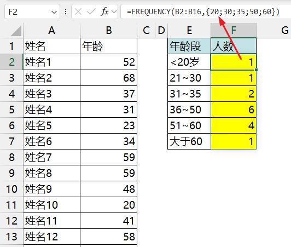Click the Name Box showing F2

pos(32,12)
